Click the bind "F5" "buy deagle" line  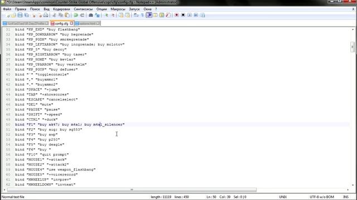tap(40, 144)
